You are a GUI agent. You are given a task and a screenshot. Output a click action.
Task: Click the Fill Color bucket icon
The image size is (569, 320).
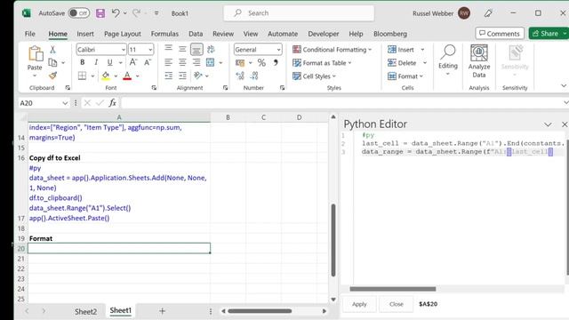pos(106,76)
